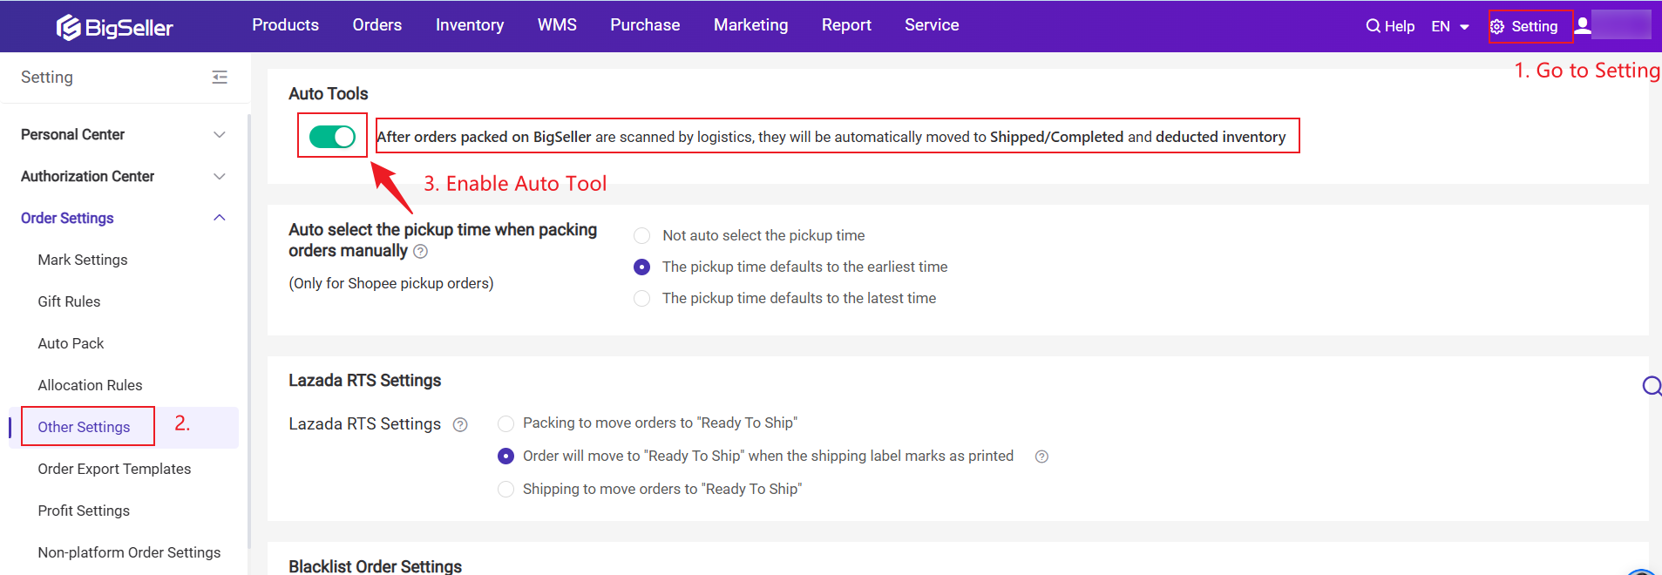Click the sidebar vertical scrollbar
This screenshot has height=575, width=1662.
click(x=248, y=331)
